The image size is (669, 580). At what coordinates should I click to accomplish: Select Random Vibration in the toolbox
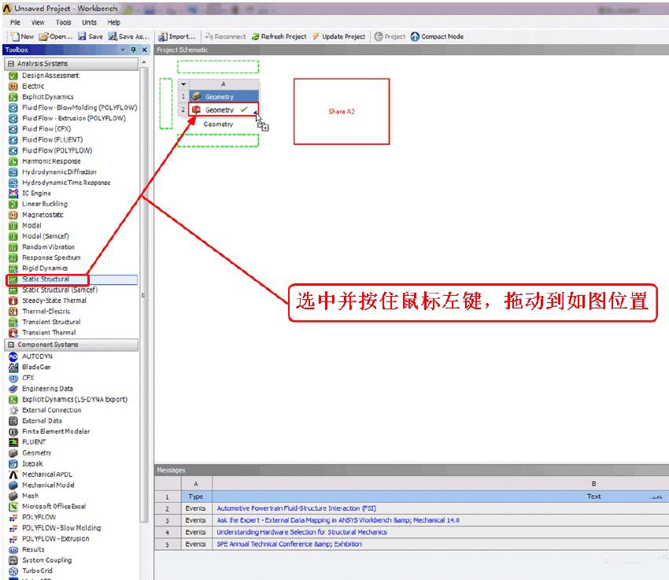click(48, 247)
